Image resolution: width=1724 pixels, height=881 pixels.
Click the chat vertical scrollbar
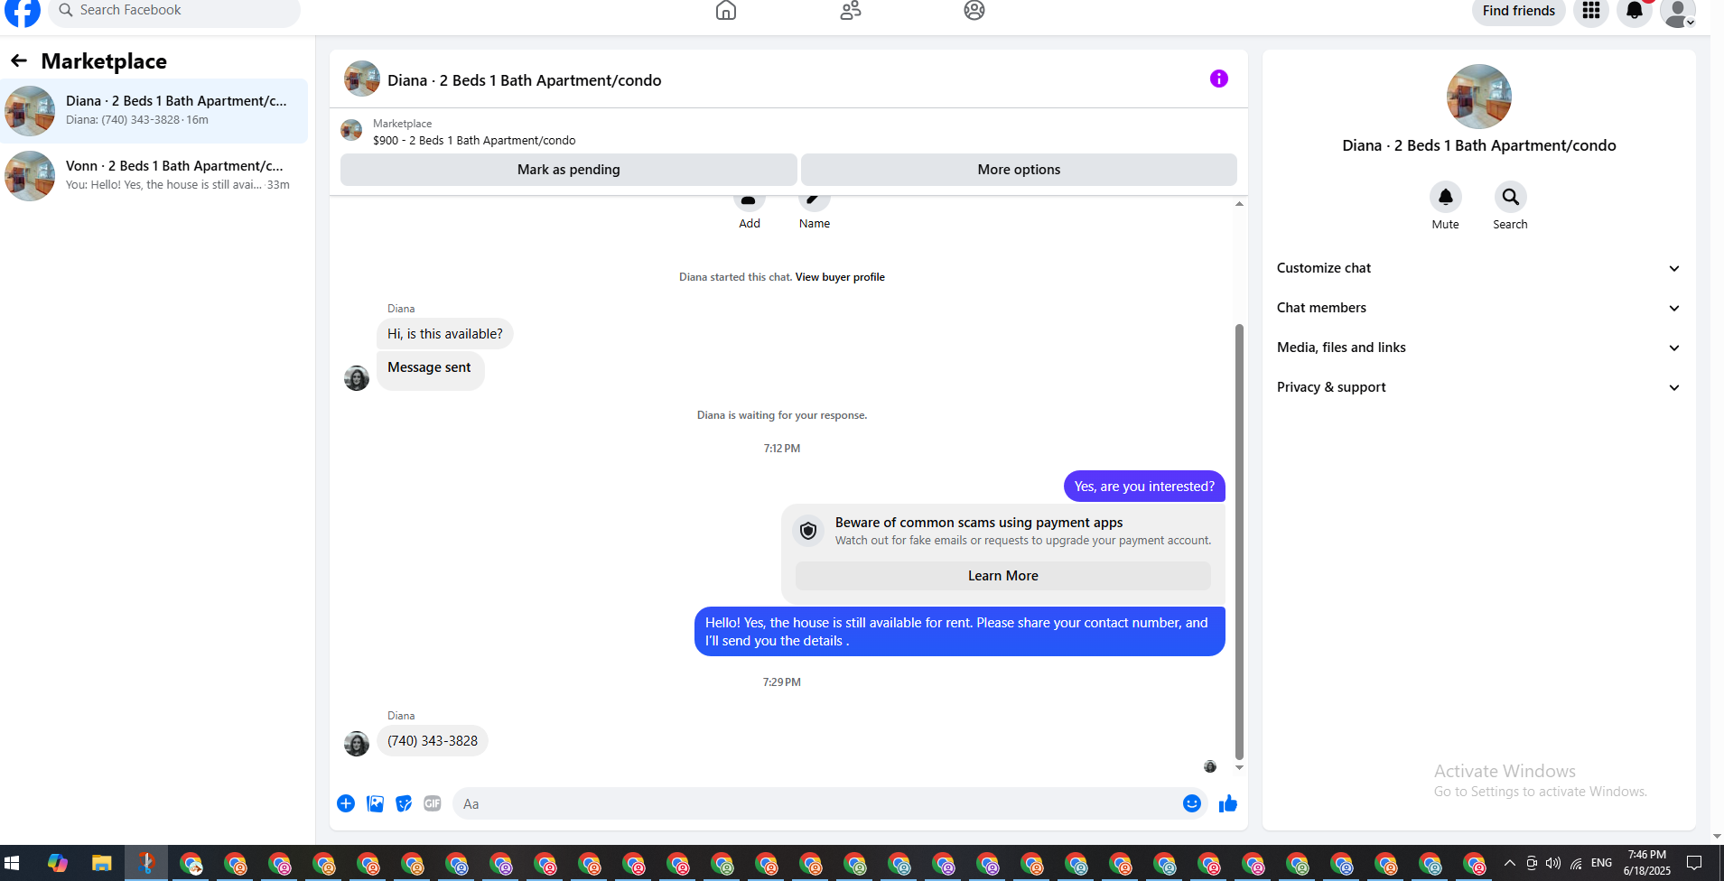point(1239,542)
